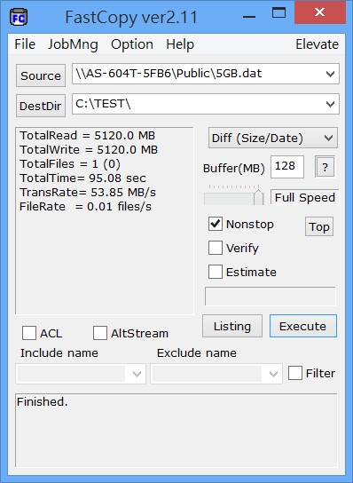Click the Buffer(MB) input field

(x=287, y=167)
